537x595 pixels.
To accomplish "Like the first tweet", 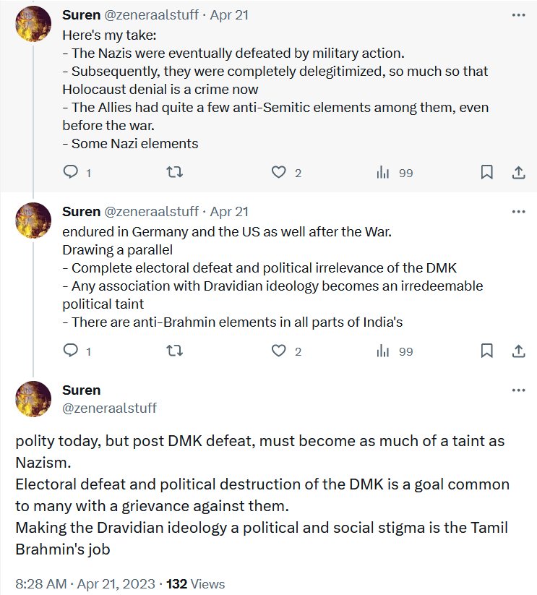I will point(279,172).
